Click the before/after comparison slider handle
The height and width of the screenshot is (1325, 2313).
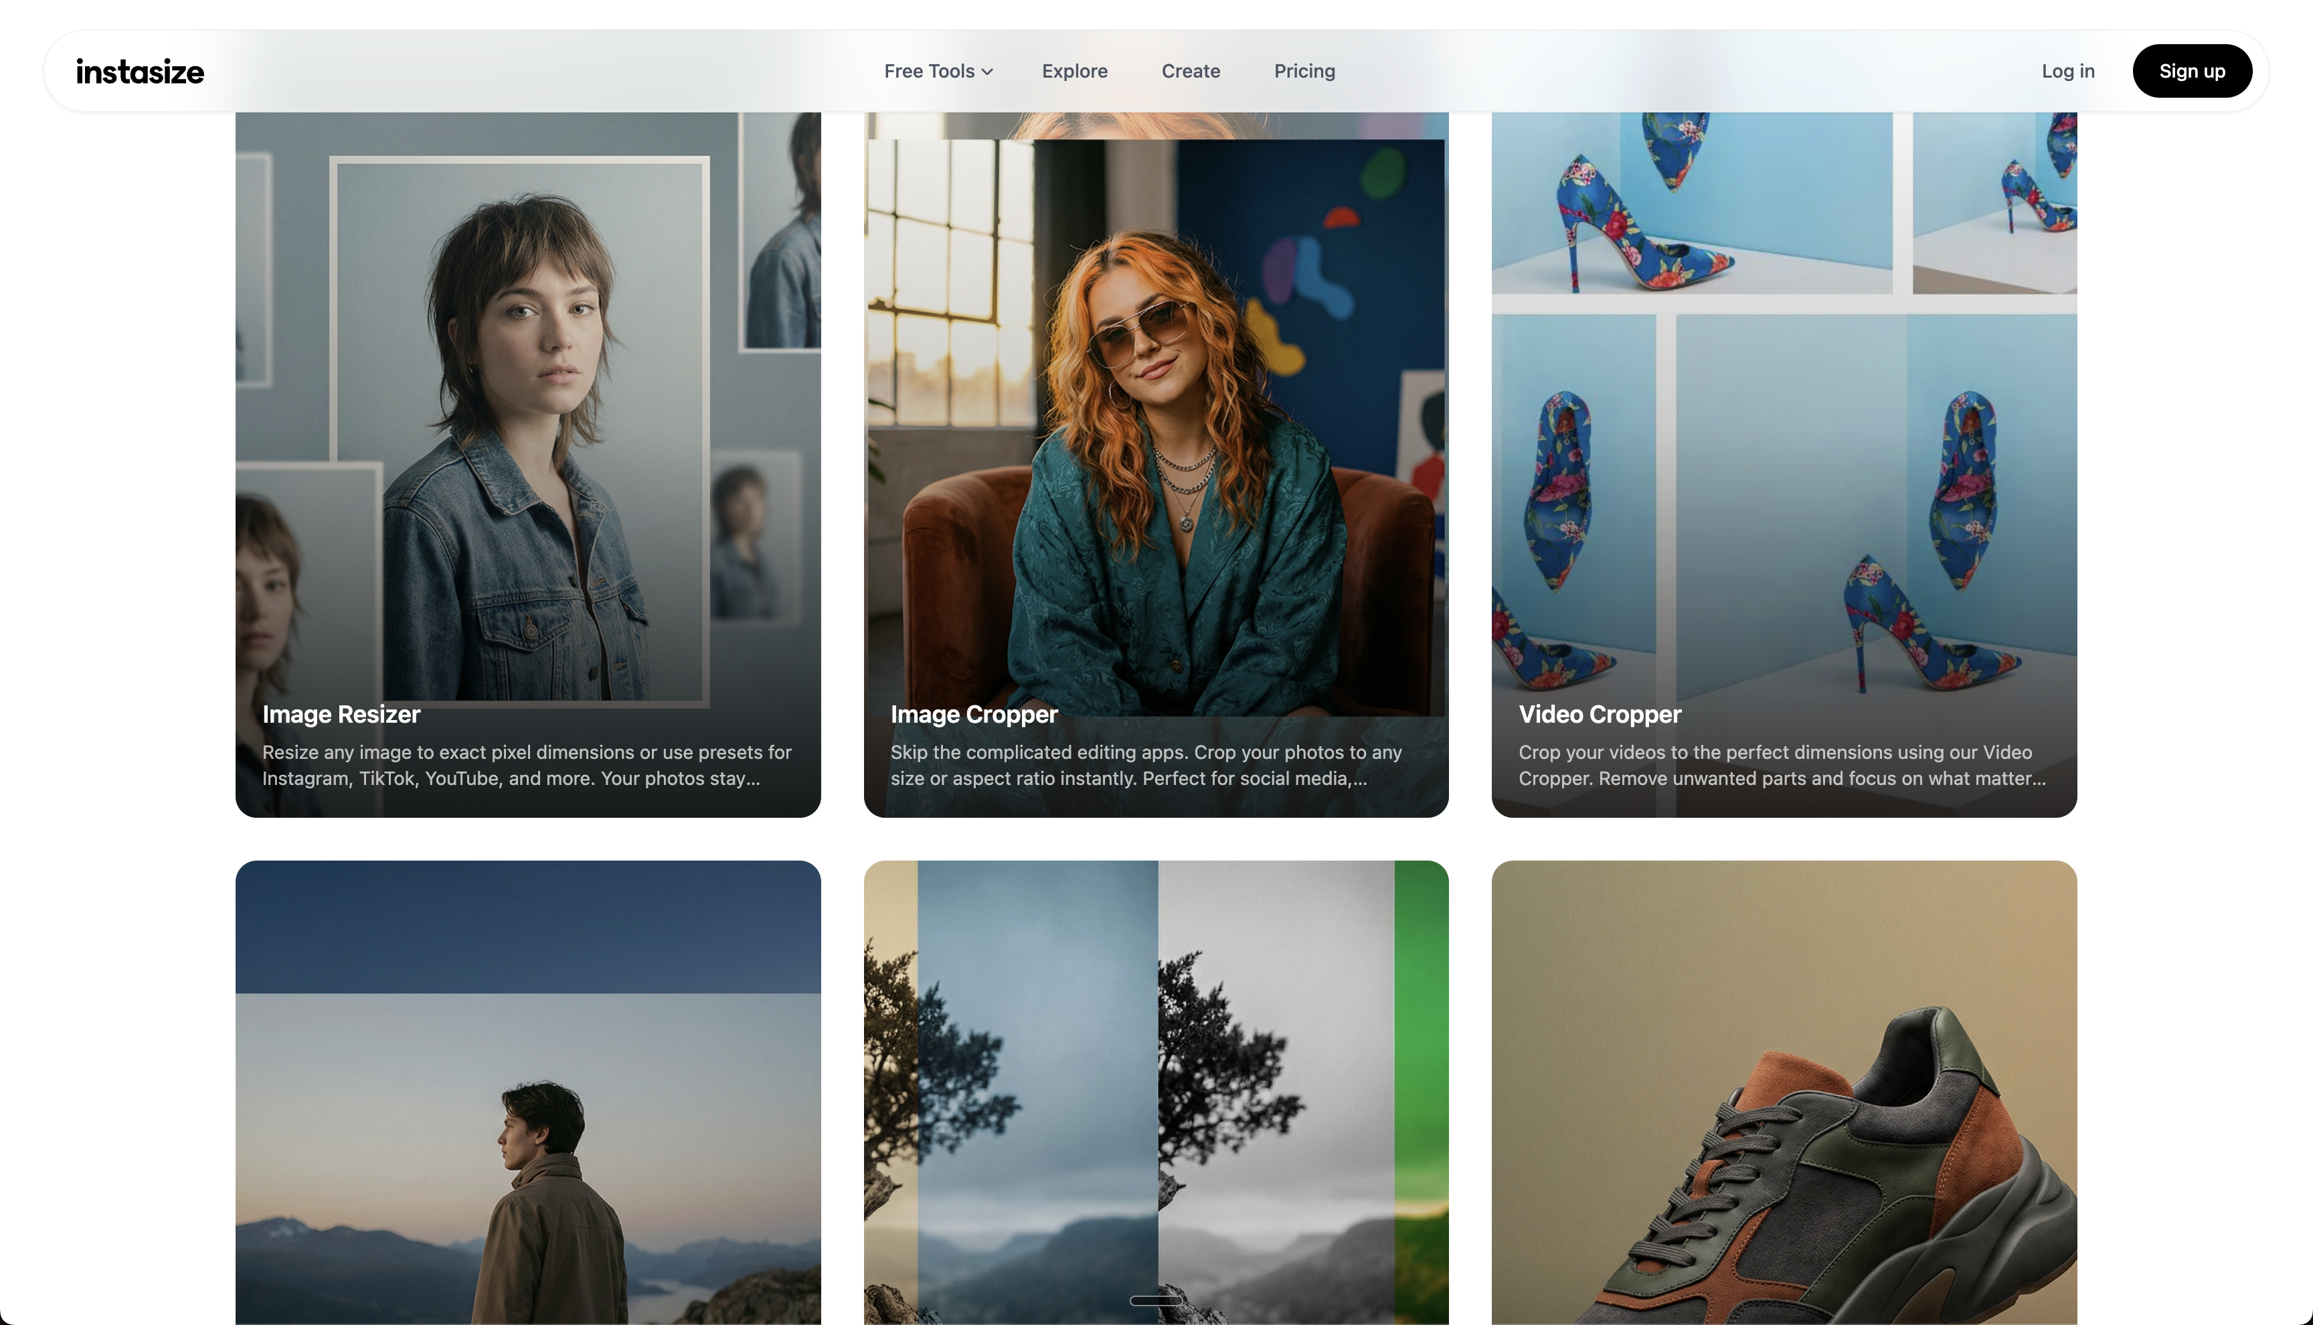1156,1302
